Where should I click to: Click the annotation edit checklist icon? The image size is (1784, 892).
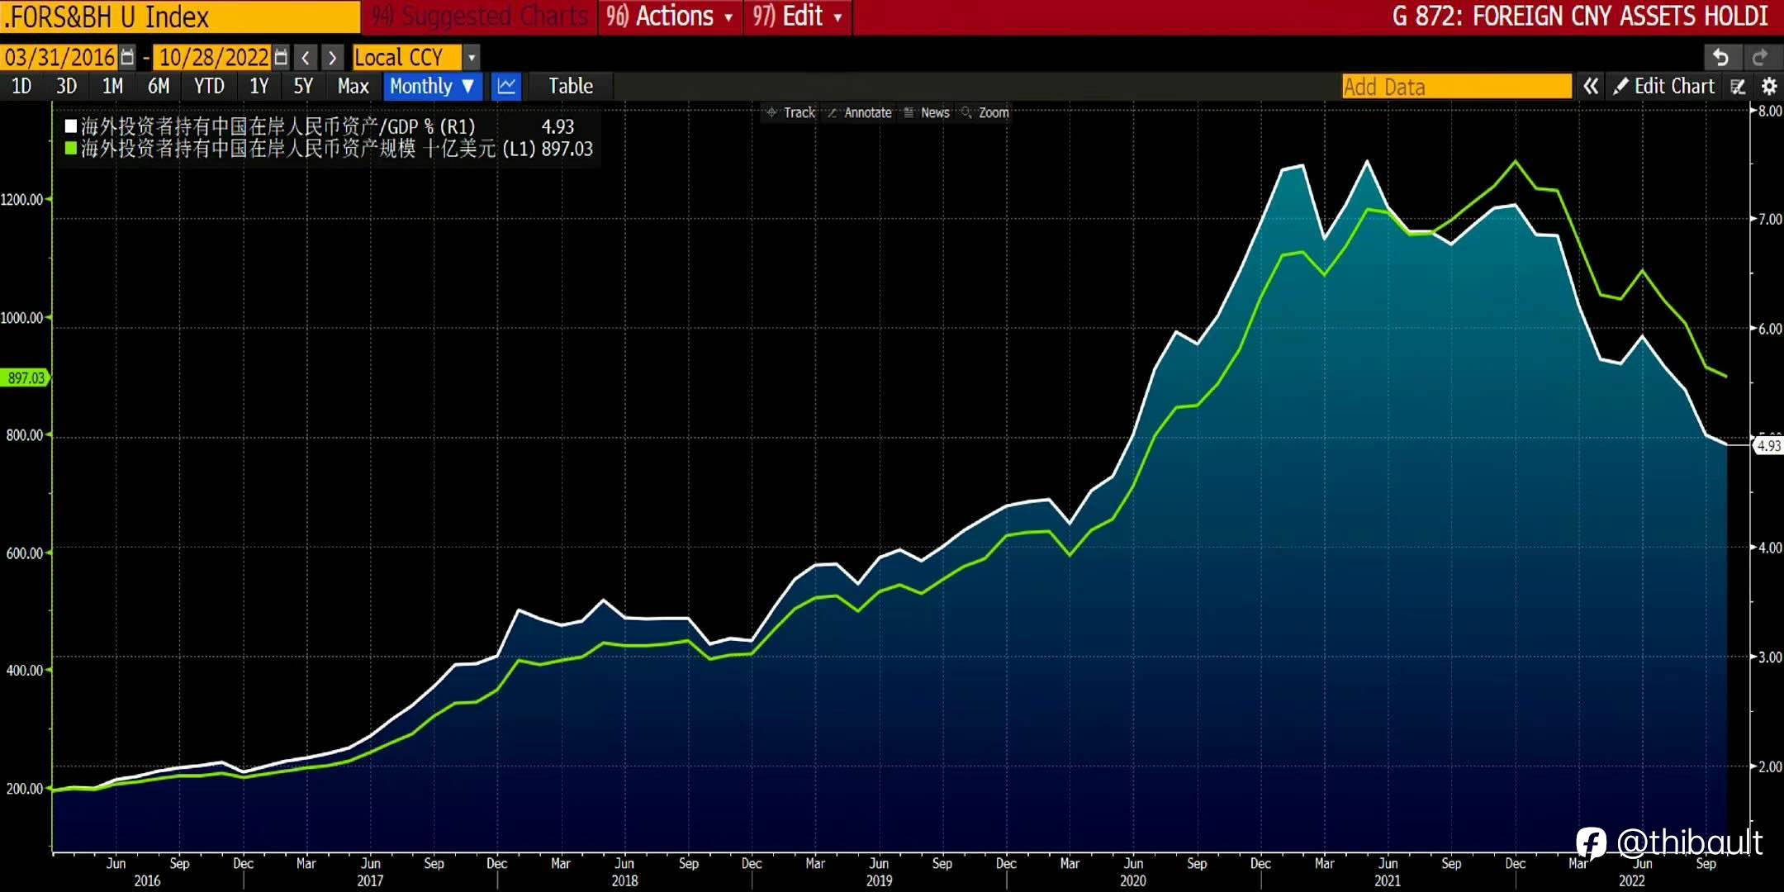(x=1738, y=86)
